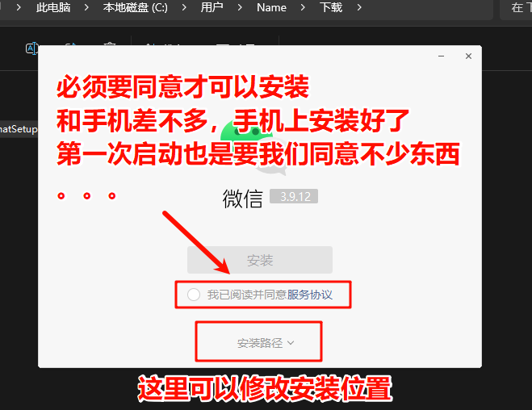Expand chevron before 此电脑 in breadcrumb
The width and height of the screenshot is (532, 410).
coord(19,7)
